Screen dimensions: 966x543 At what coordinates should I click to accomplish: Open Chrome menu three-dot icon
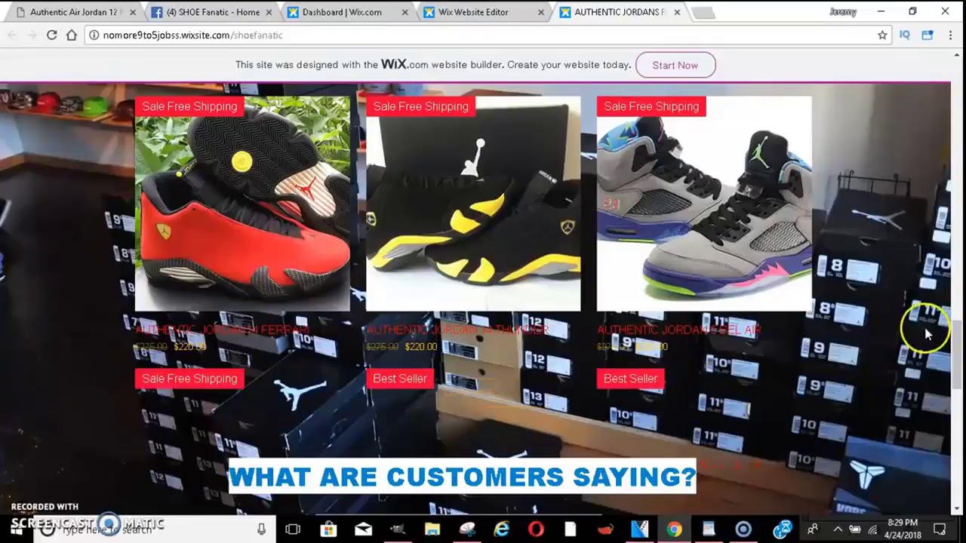pyautogui.click(x=951, y=35)
